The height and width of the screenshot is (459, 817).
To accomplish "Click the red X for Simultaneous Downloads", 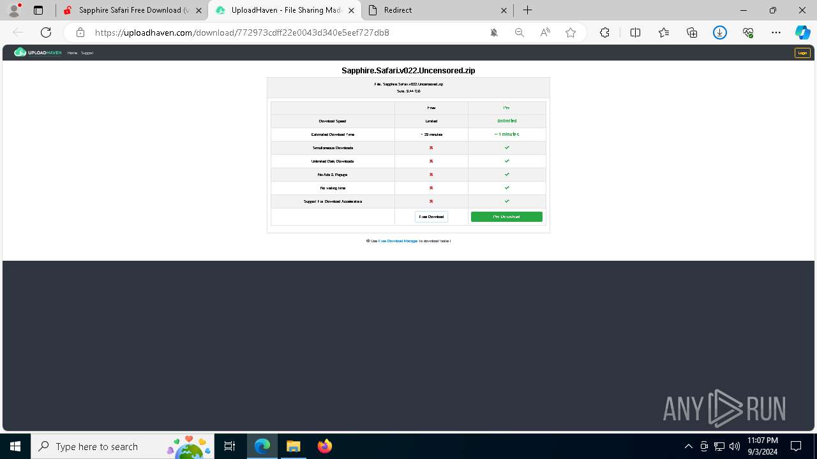I will pos(431,148).
